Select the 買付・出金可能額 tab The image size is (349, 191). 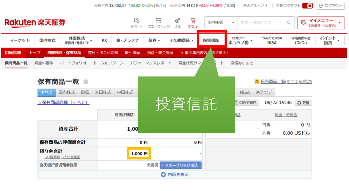(x=103, y=53)
